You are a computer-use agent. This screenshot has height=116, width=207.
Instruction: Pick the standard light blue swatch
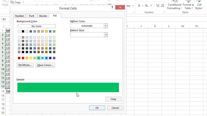coord(42,58)
